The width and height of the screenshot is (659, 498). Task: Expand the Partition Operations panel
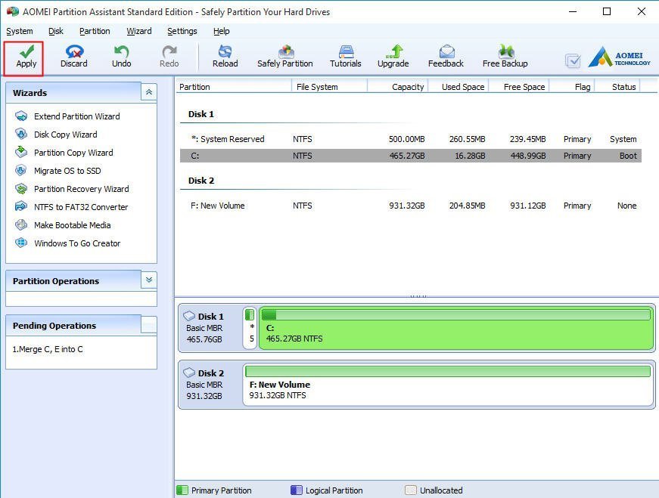click(149, 280)
